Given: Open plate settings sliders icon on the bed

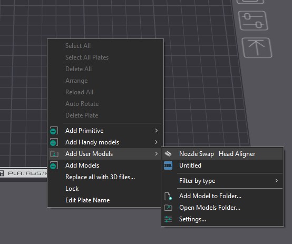Looking at the screenshot, I should pos(253,21).
